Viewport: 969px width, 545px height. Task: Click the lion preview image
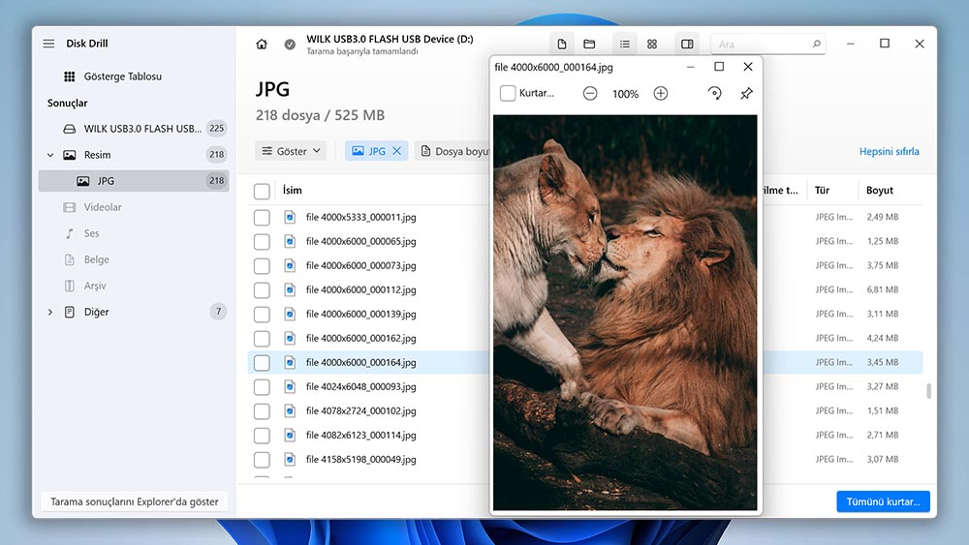click(625, 313)
